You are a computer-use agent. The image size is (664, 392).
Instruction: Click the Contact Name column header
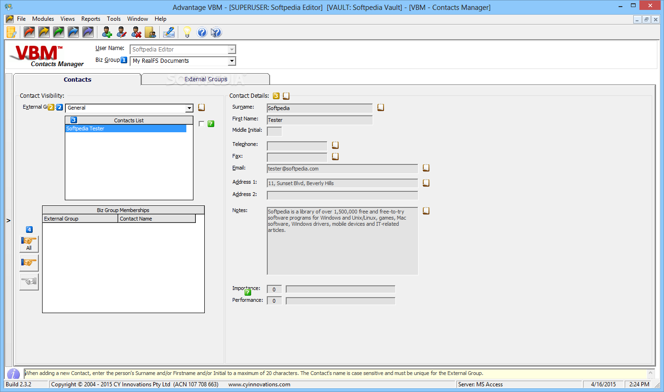(x=157, y=219)
